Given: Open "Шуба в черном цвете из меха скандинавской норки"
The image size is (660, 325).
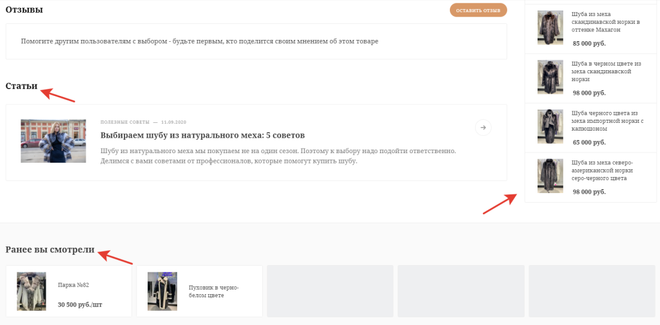Looking at the screenshot, I should point(606,71).
